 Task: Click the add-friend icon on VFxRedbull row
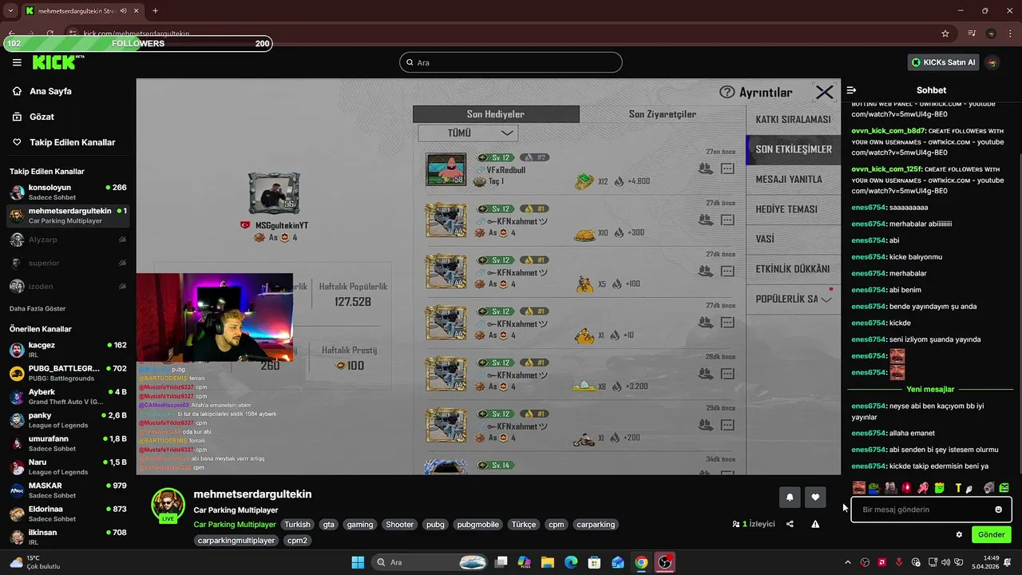tap(705, 169)
